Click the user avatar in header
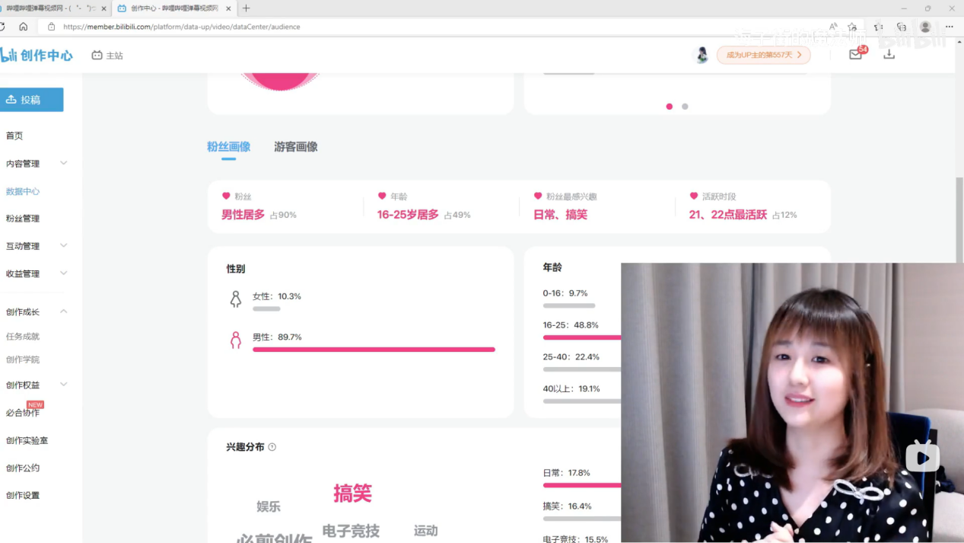964x543 pixels. (x=702, y=55)
